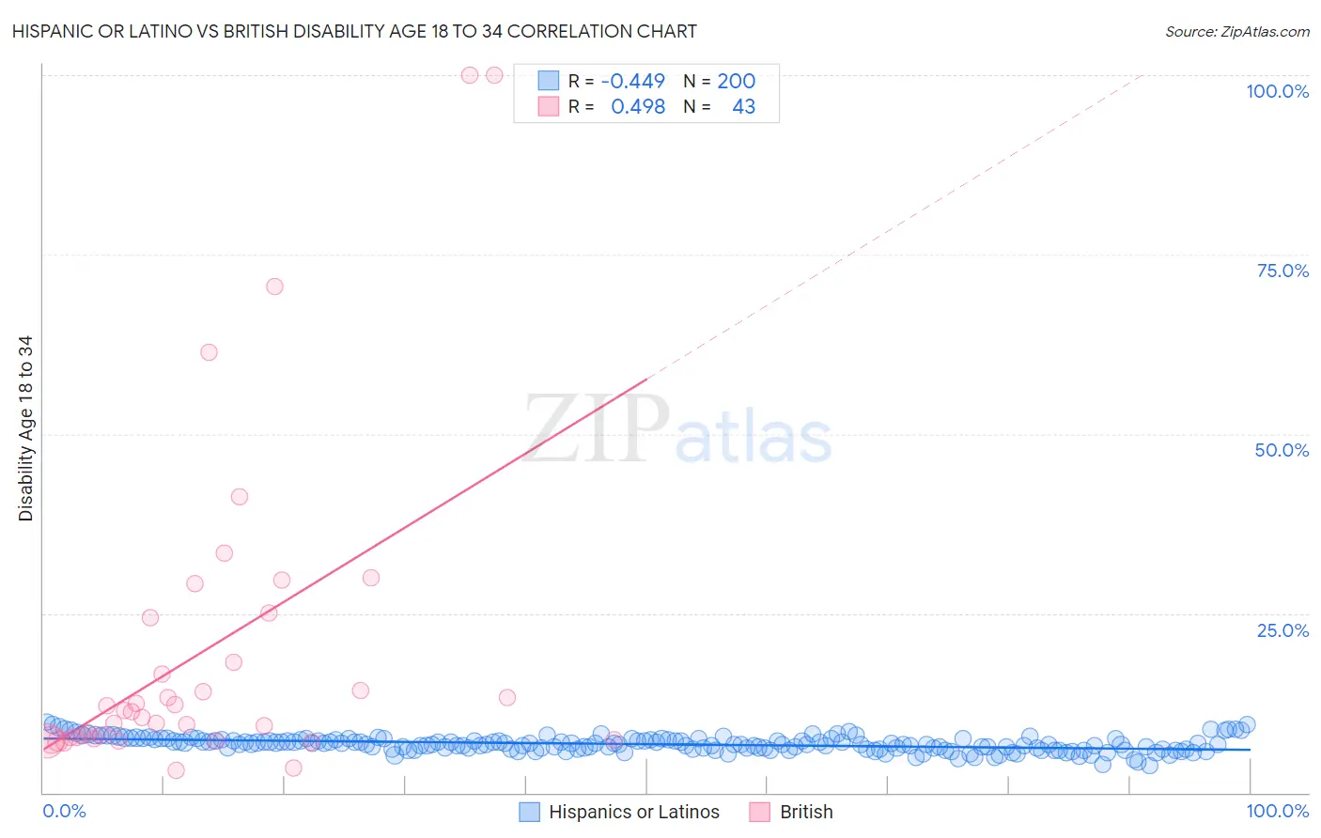Viewport: 1321px width, 838px height.
Task: Select the Hispanics or Latinos legend label
Action: [634, 812]
